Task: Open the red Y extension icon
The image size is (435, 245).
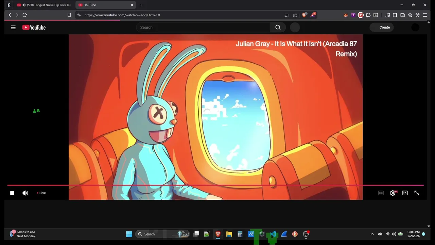Action: coord(361,15)
